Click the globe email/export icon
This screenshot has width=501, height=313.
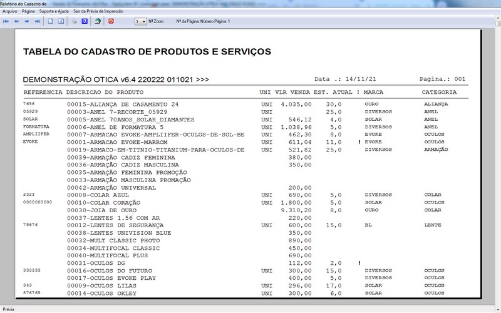click(x=98, y=21)
